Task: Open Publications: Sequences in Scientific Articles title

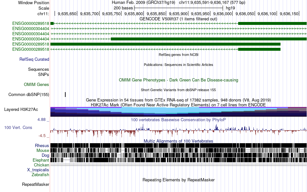Action: point(178,65)
